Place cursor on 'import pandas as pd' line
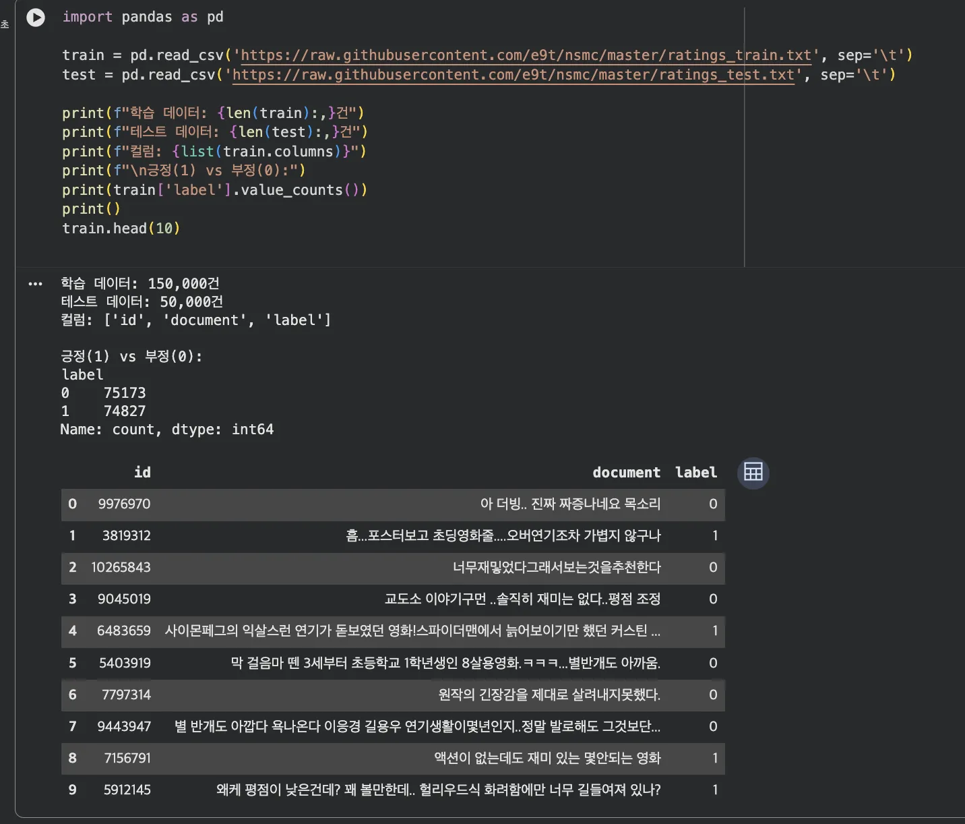Screen dimensions: 965x824 click(x=143, y=17)
